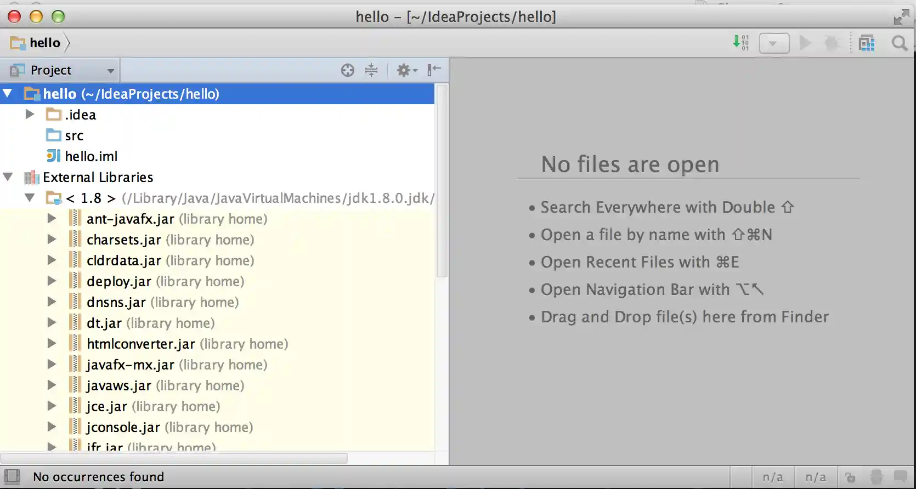Select the src folder in project tree
The height and width of the screenshot is (489, 916).
coord(74,135)
